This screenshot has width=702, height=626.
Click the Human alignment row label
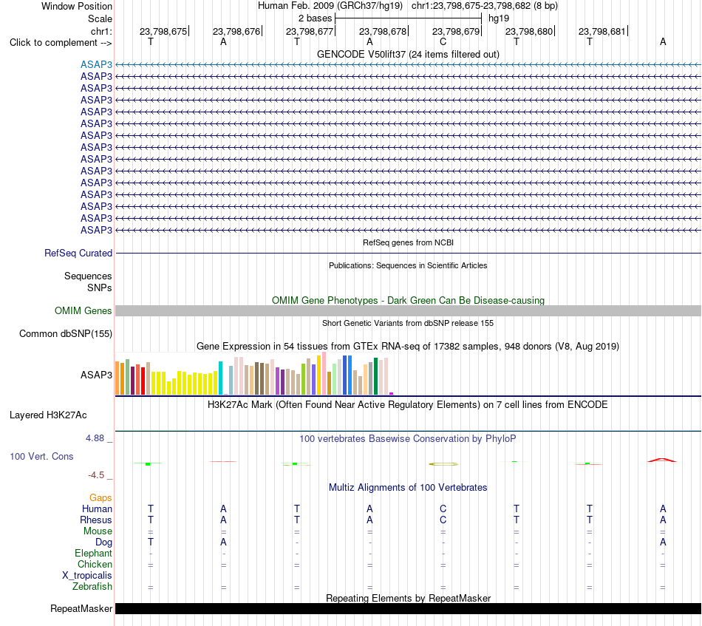click(97, 509)
